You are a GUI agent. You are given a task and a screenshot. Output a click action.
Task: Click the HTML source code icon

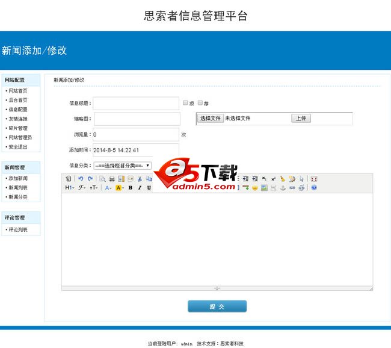coord(69,179)
